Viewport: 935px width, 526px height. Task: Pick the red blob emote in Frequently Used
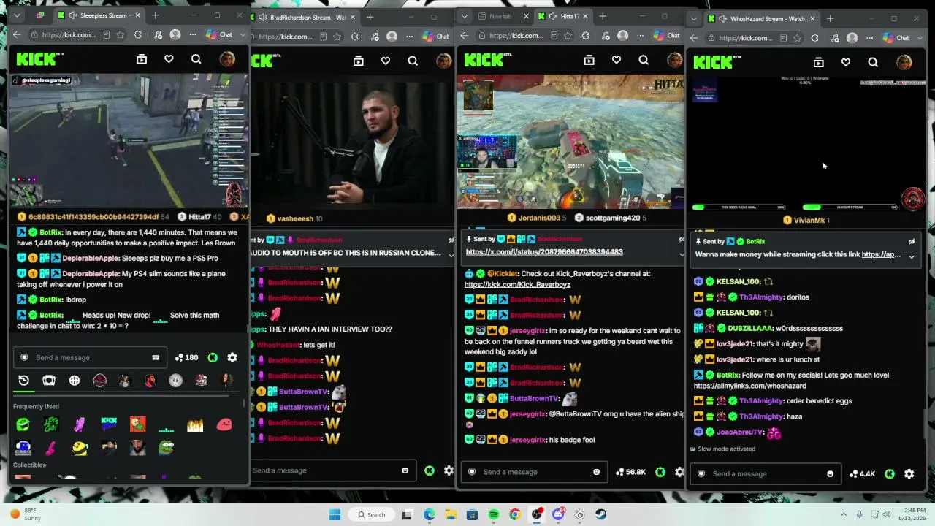(224, 424)
